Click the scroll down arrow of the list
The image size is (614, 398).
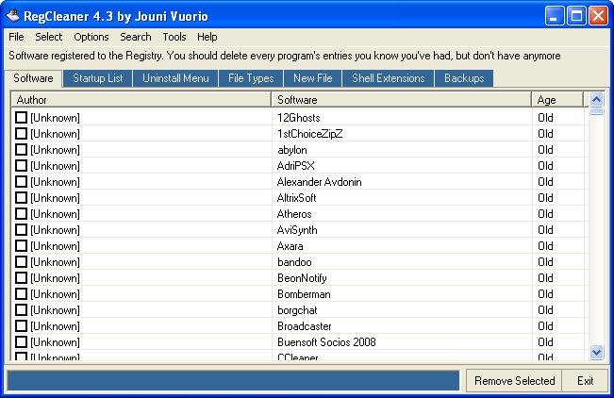596,352
